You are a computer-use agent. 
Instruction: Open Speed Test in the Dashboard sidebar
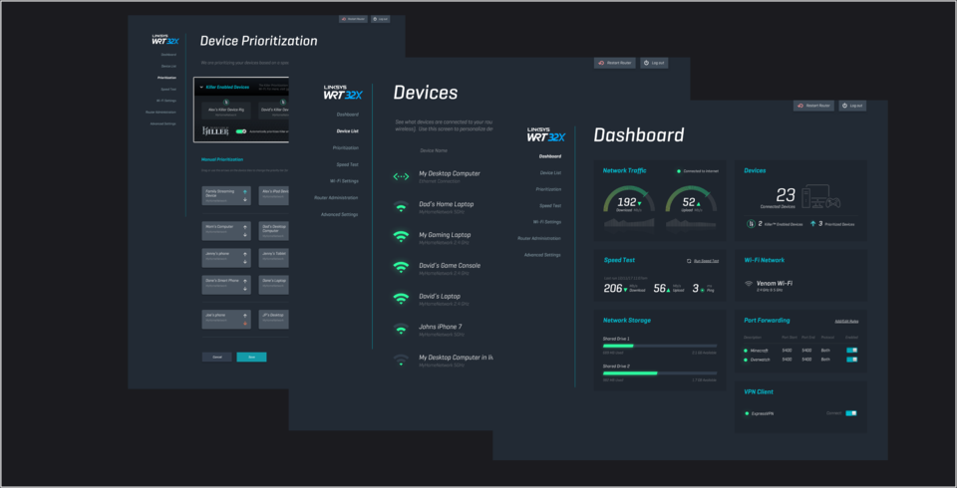(x=548, y=205)
